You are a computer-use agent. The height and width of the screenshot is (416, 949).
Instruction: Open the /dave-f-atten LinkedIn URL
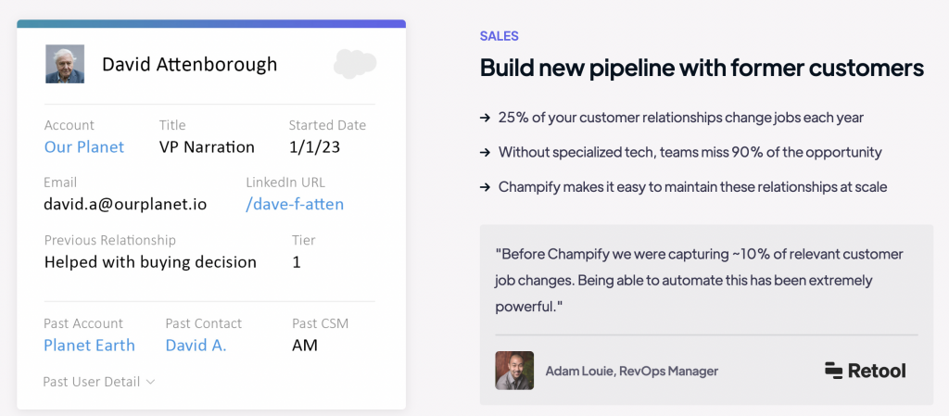click(x=295, y=205)
